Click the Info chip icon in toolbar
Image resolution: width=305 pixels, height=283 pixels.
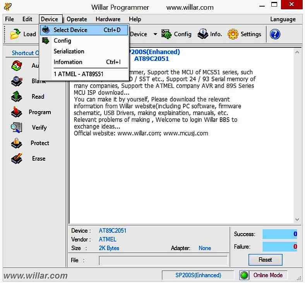pos(203,34)
